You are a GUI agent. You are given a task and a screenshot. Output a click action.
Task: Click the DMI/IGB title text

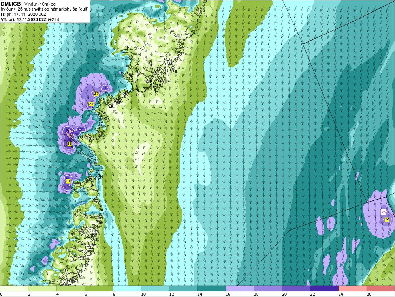pos(11,4)
